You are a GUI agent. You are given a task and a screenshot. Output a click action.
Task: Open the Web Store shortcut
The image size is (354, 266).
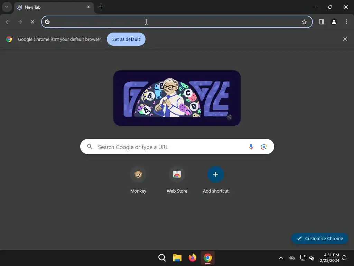coord(177,180)
